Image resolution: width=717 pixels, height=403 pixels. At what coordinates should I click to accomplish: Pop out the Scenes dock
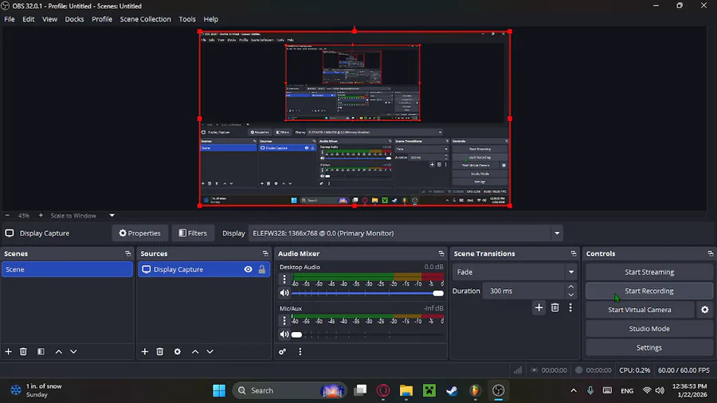coord(128,253)
